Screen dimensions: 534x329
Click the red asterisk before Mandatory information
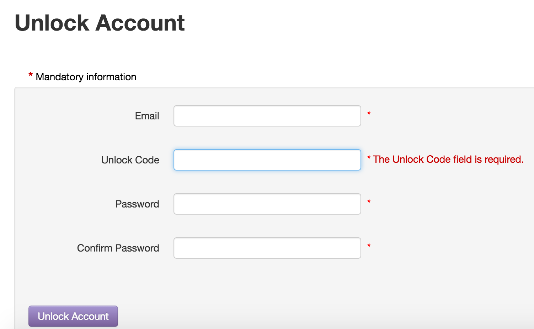[31, 75]
